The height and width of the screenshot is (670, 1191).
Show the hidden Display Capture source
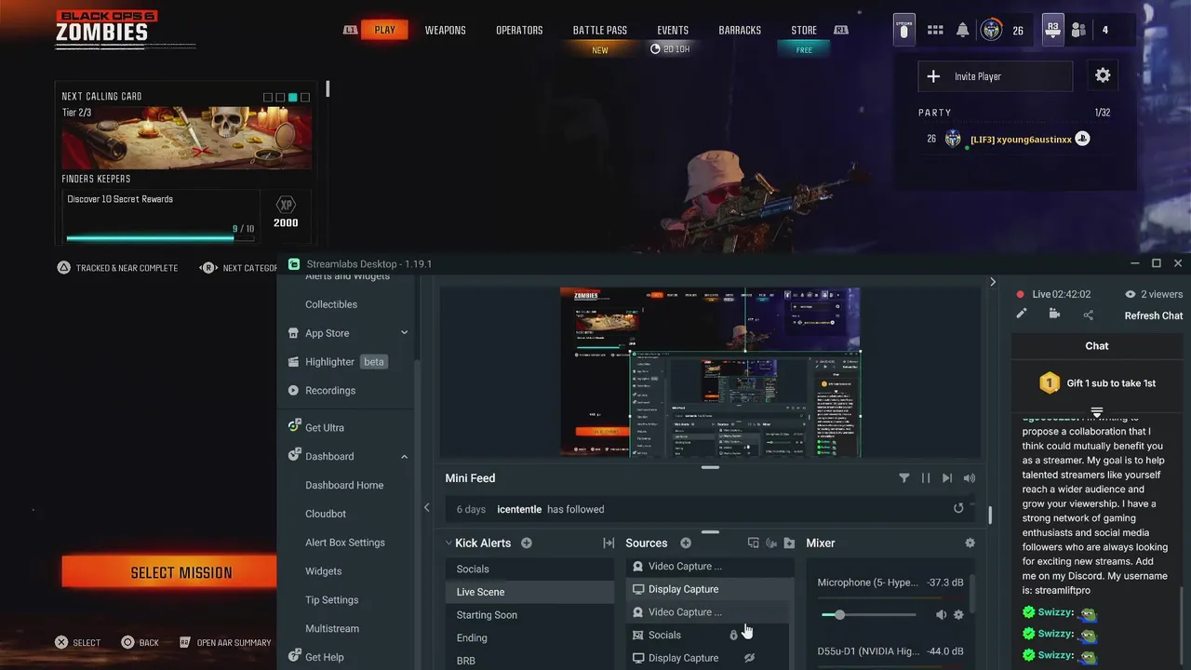pyautogui.click(x=749, y=658)
